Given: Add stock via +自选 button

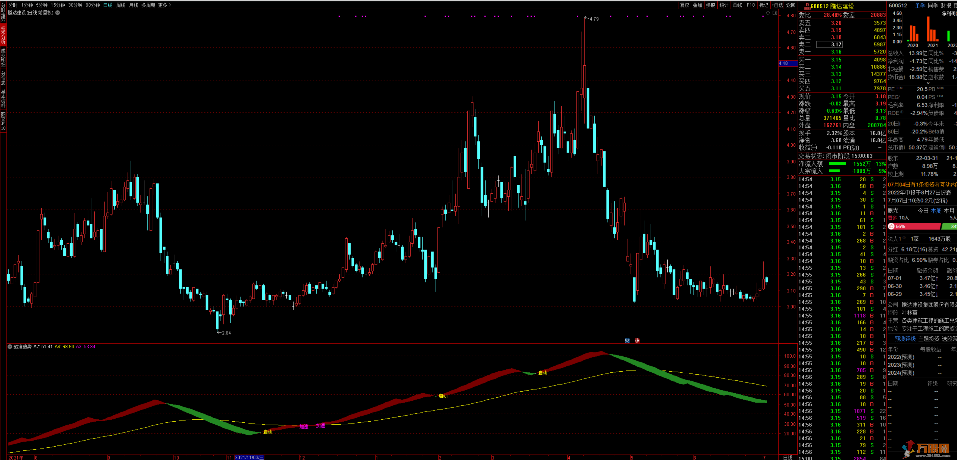Looking at the screenshot, I should pyautogui.click(x=777, y=5).
